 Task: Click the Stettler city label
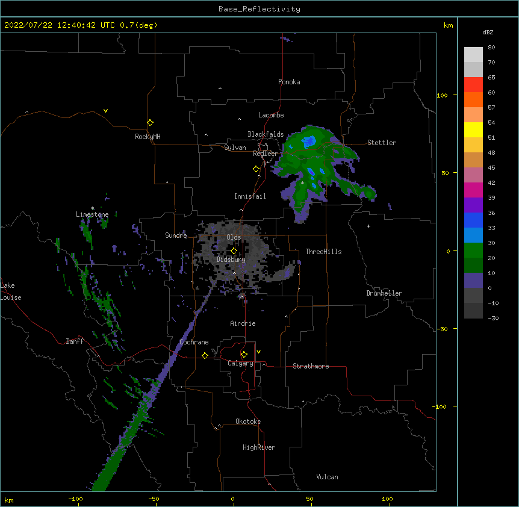pos(382,143)
